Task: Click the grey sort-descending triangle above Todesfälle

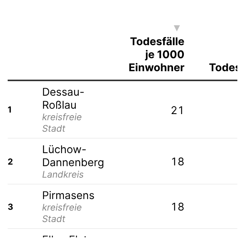Action: pos(177,28)
